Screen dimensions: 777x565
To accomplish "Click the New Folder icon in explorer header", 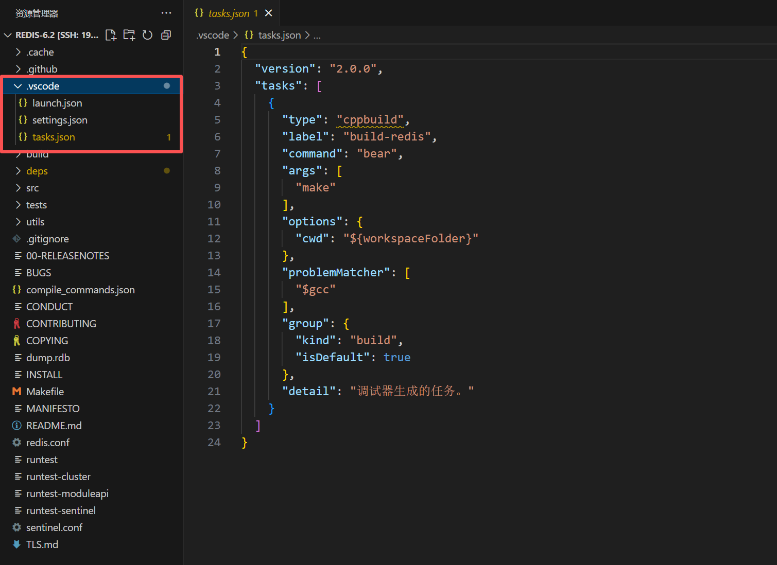I will tap(129, 35).
